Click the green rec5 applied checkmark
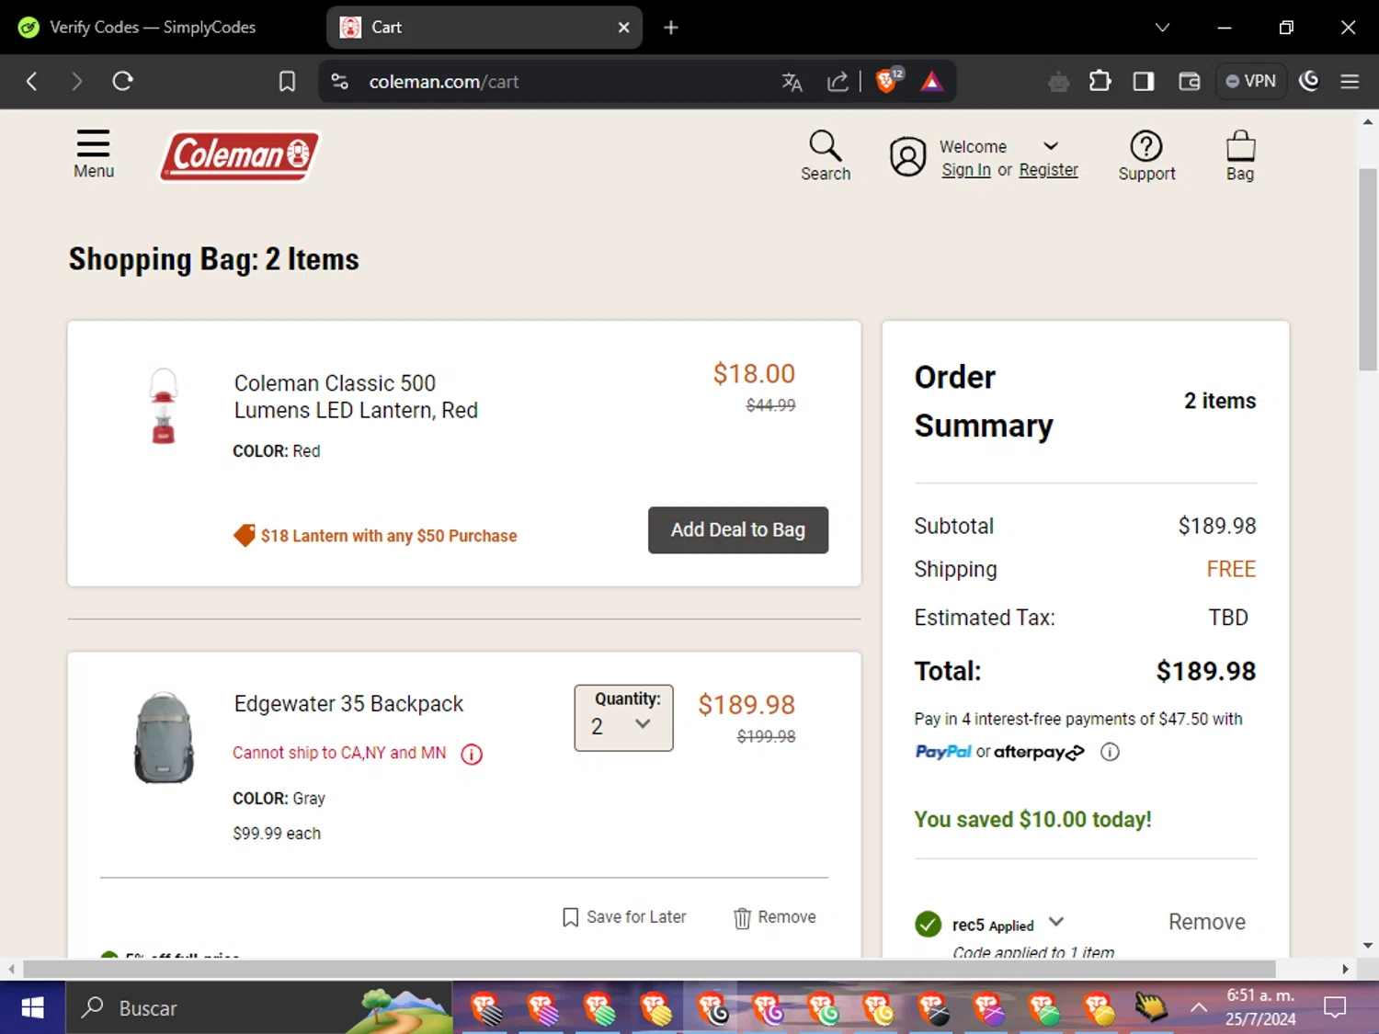The height and width of the screenshot is (1034, 1379). click(929, 924)
